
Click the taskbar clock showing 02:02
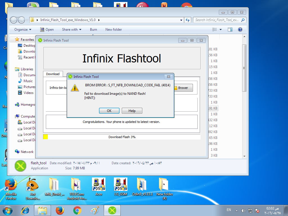pyautogui.click(x=273, y=210)
